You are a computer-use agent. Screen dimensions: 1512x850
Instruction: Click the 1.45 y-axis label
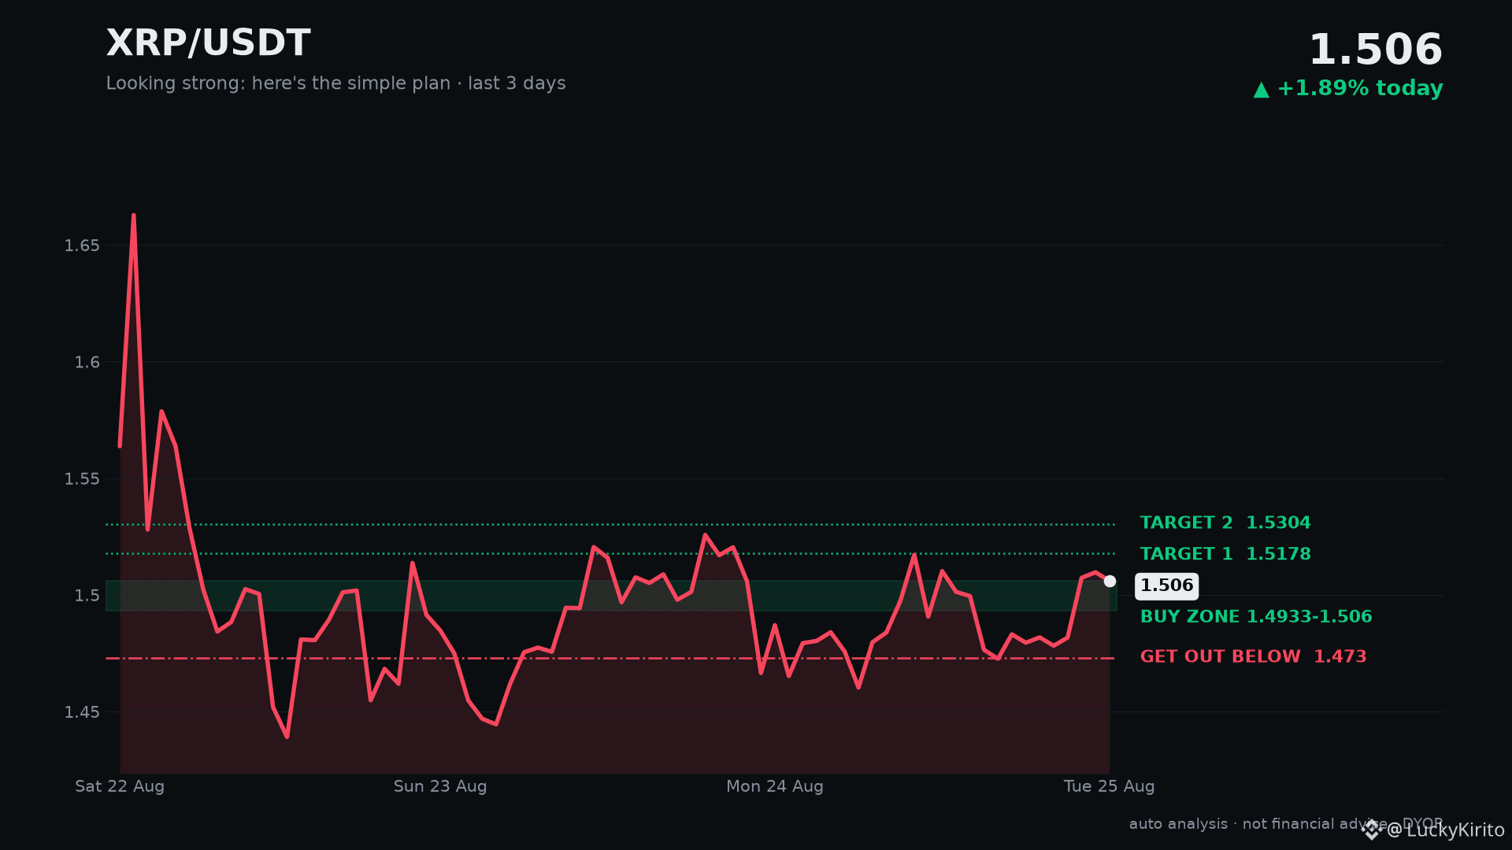click(x=82, y=712)
